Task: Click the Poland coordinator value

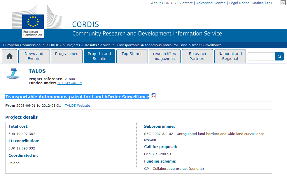Action: 14,163
